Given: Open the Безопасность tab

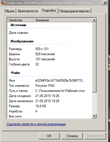Looking at the screenshot, I should pos(28,11).
